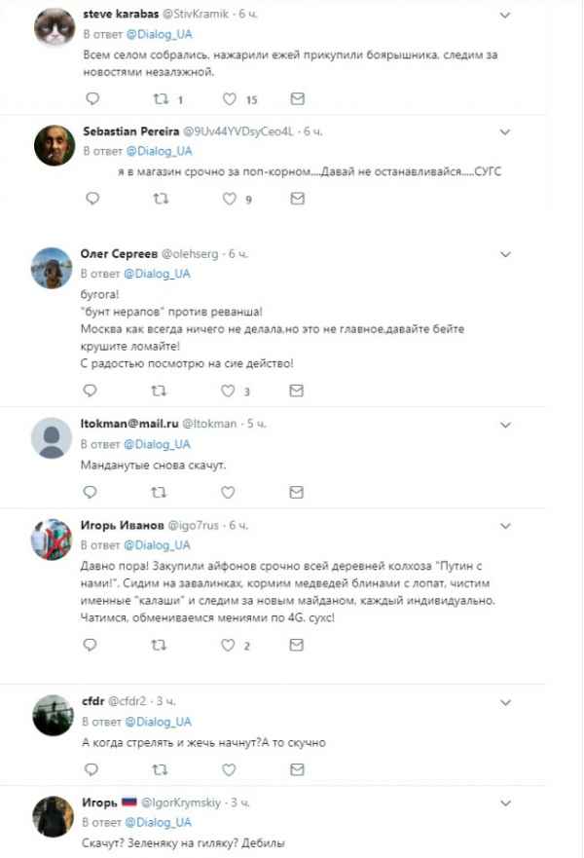584x858 pixels.
Task: Retweet ltokman@mail.ru's tweet
Action: (161, 491)
